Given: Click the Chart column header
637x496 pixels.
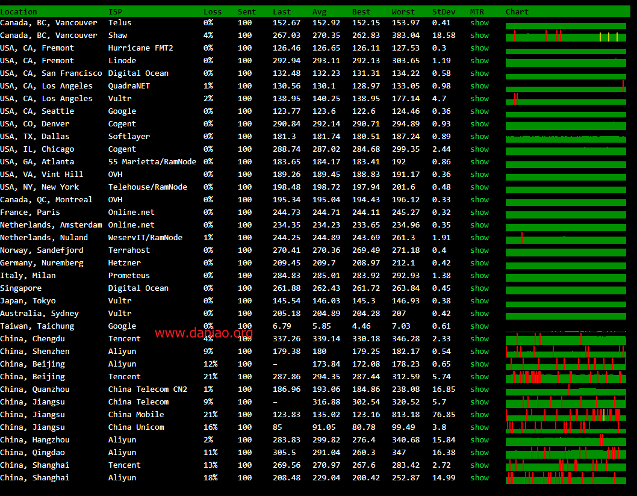Looking at the screenshot, I should point(517,12).
